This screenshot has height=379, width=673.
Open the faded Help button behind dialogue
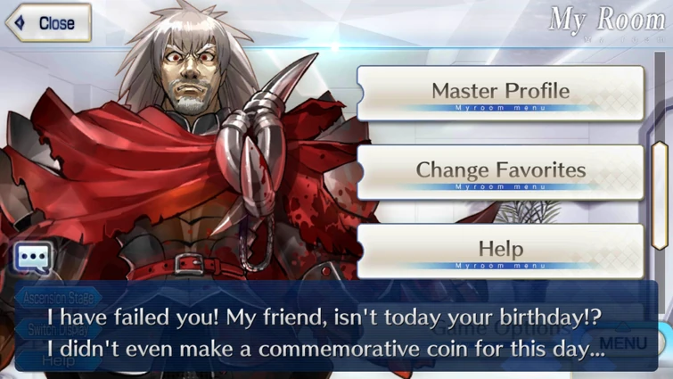(58, 360)
